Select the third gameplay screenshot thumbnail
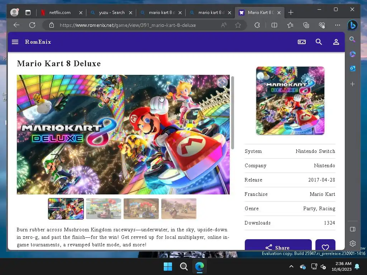 (141, 209)
